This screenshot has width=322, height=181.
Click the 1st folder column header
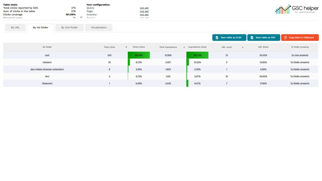click(47, 47)
